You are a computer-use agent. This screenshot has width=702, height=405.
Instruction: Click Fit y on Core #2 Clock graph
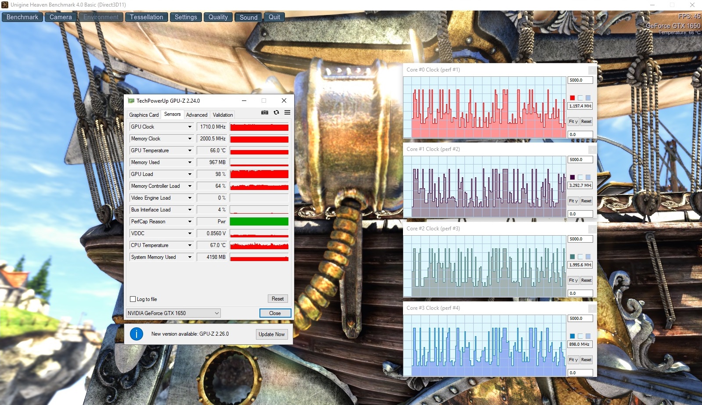coord(573,280)
